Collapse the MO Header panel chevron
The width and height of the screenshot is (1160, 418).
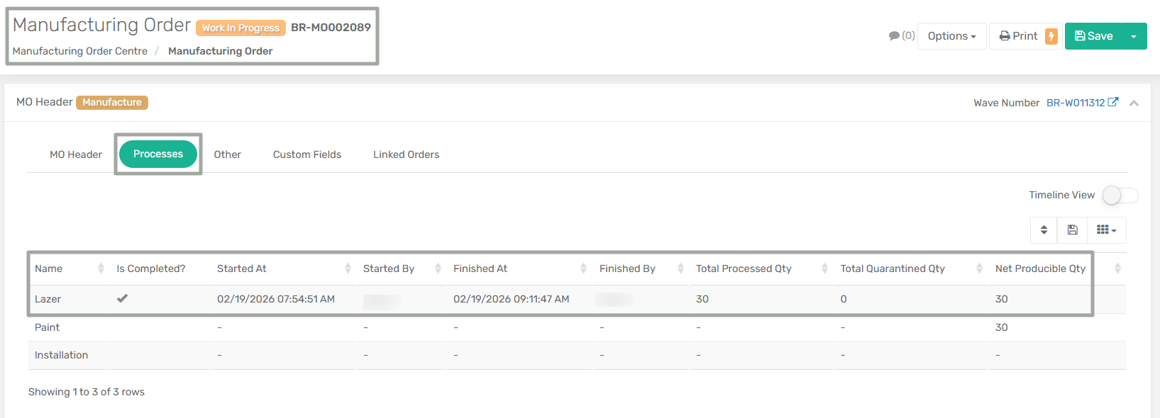coord(1134,103)
